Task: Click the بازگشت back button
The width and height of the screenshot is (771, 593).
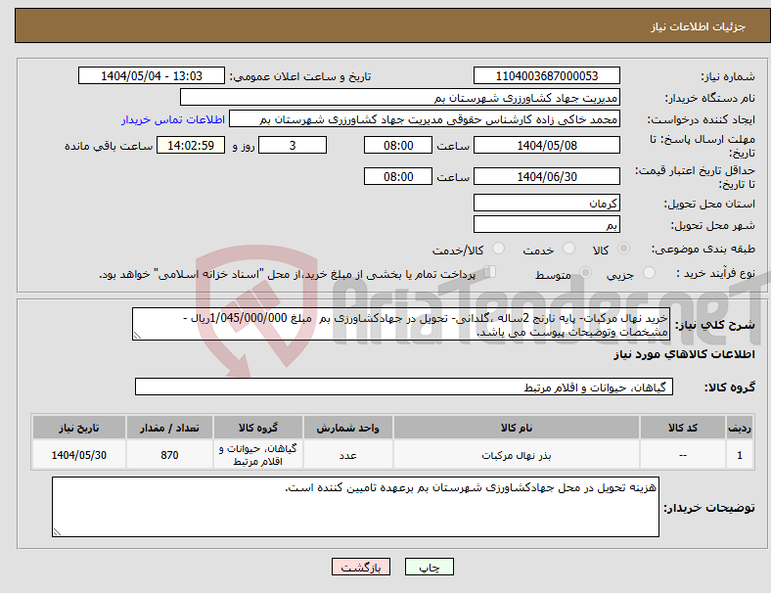Action: click(x=361, y=567)
